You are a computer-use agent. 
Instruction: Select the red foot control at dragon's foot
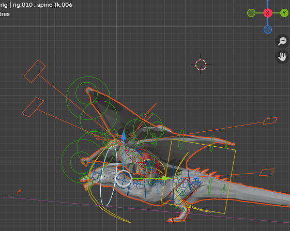point(181,220)
